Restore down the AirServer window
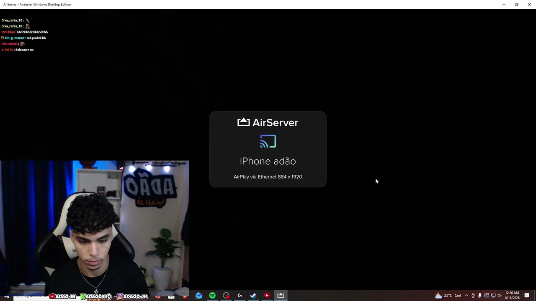The height and width of the screenshot is (301, 536). 517,4
